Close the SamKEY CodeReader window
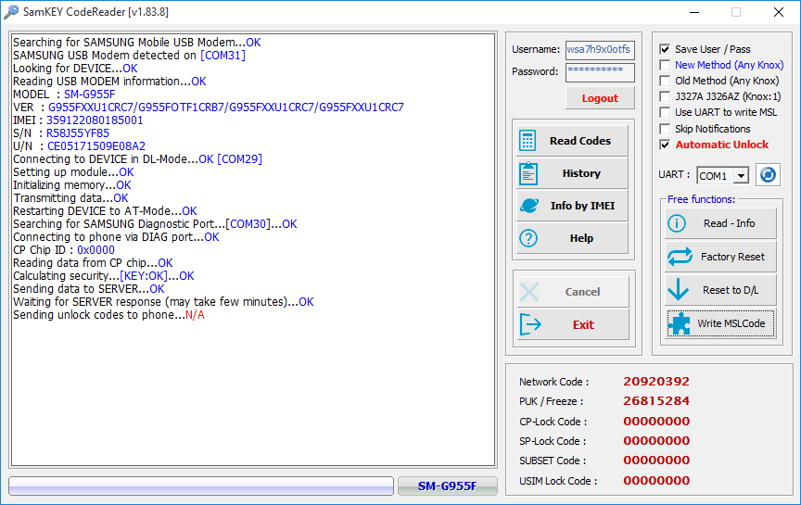Screen dimensions: 801x505 779,12
